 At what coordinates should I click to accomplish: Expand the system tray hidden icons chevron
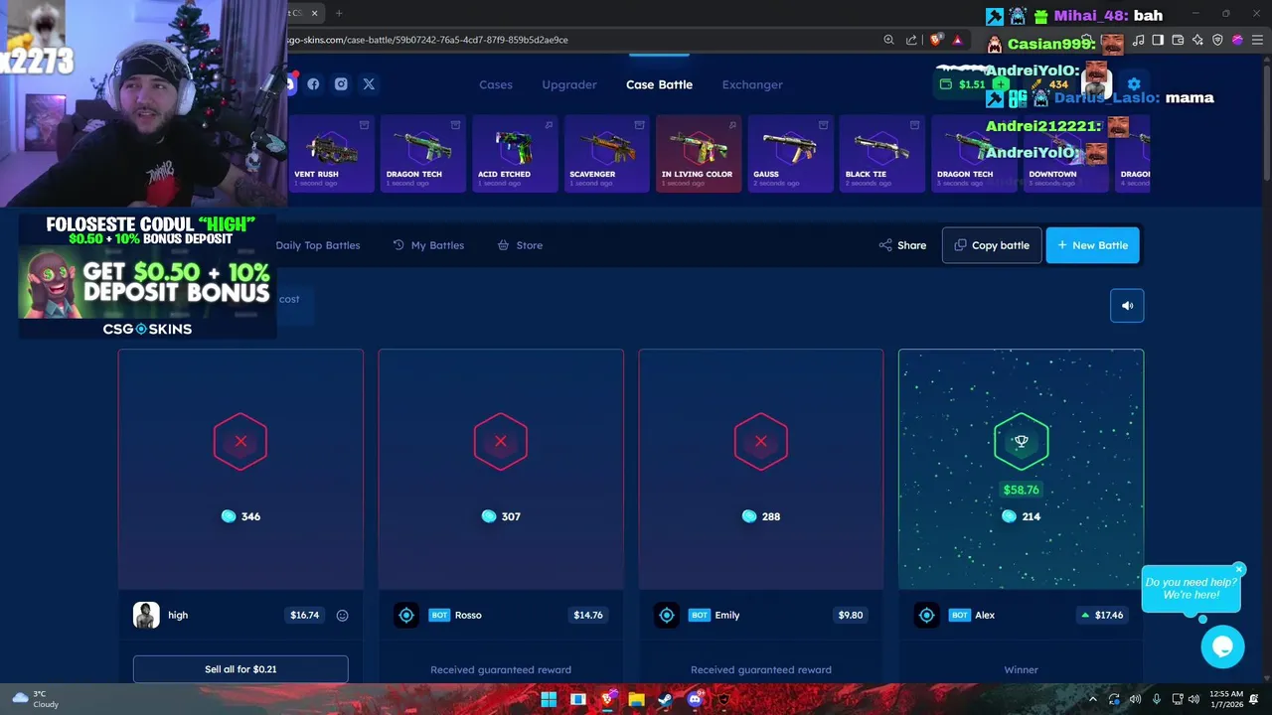click(1092, 699)
